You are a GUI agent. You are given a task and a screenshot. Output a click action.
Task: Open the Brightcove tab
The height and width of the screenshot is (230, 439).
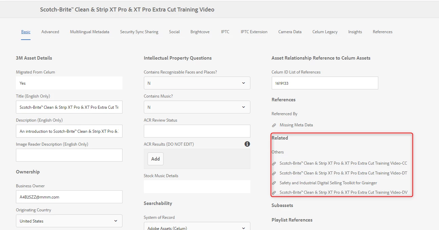tap(200, 32)
